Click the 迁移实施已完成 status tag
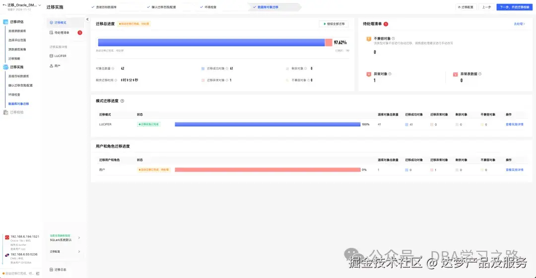The height and width of the screenshot is (278, 536). click(149, 125)
